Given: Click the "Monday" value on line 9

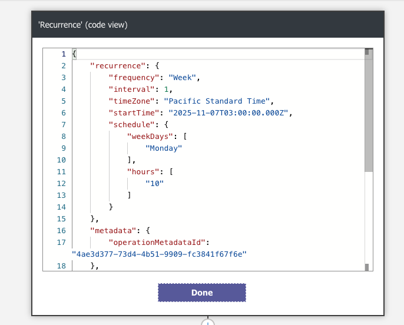Looking at the screenshot, I should [164, 148].
